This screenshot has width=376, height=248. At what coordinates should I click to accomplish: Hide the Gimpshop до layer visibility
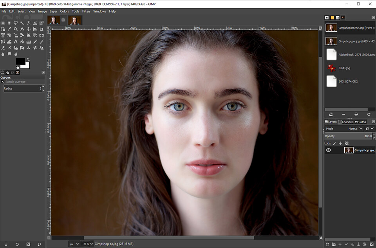pyautogui.click(x=329, y=150)
